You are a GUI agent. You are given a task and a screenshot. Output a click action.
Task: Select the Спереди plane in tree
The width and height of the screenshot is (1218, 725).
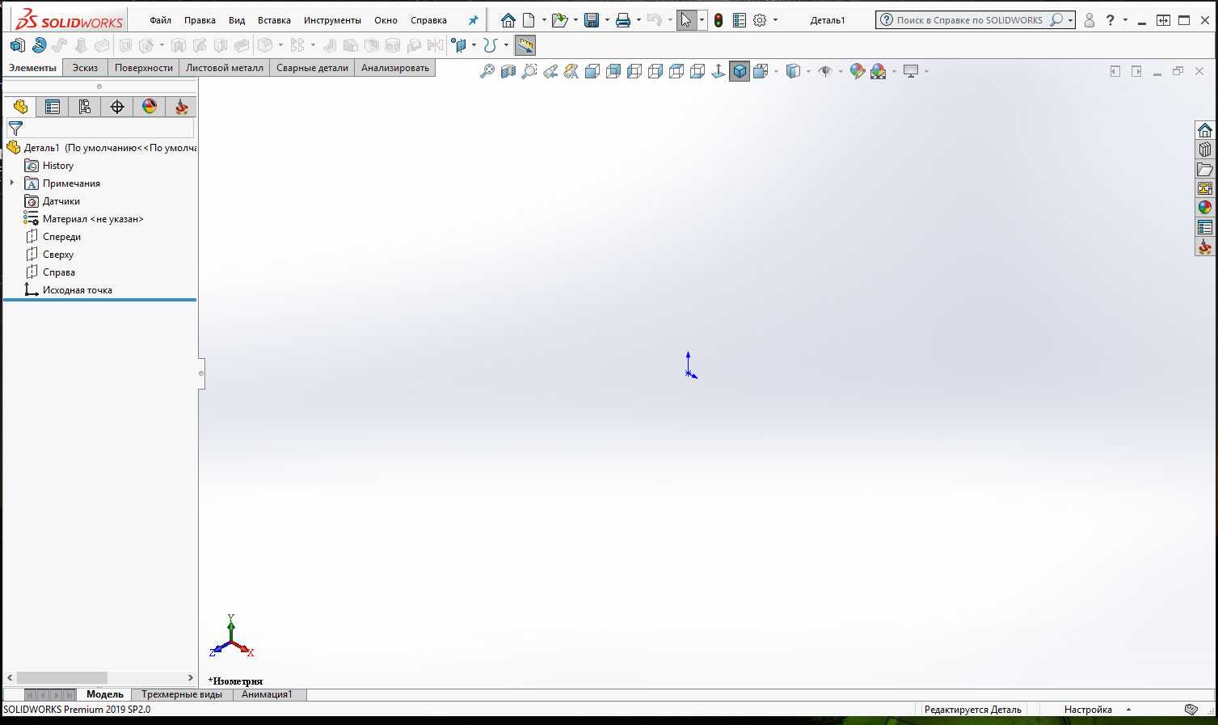(61, 237)
